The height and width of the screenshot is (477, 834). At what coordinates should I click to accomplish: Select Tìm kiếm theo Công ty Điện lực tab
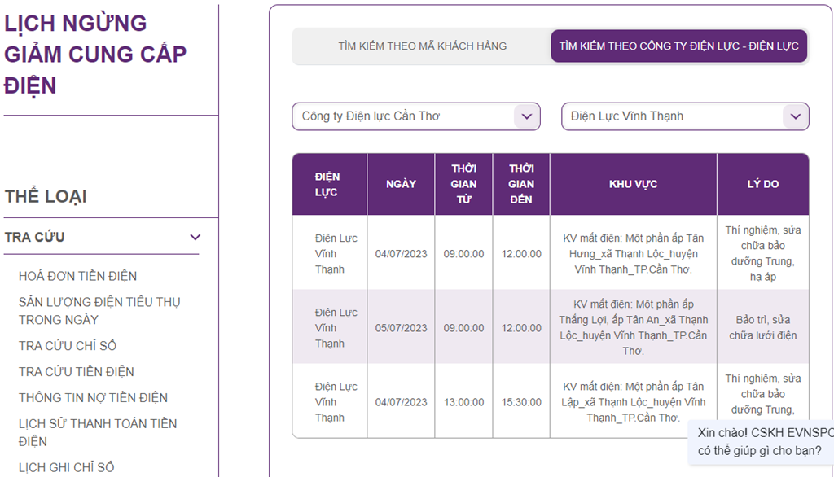[678, 46]
